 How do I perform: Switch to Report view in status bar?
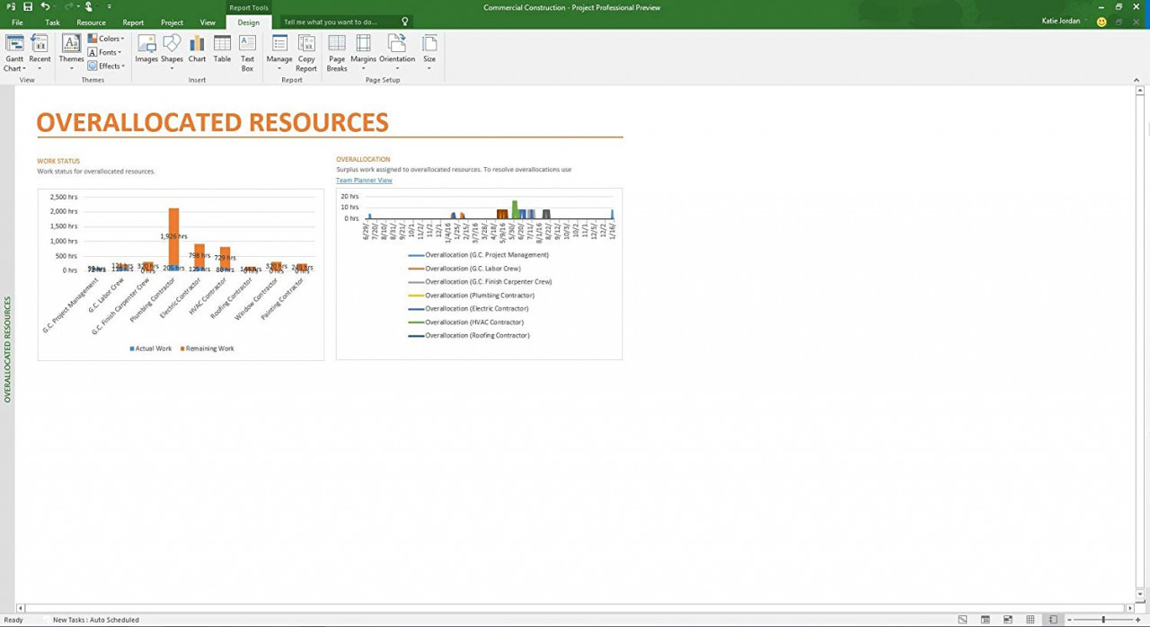tap(1053, 620)
